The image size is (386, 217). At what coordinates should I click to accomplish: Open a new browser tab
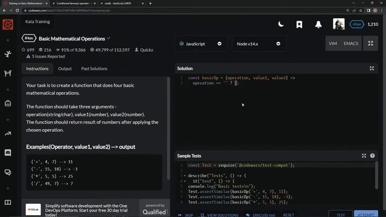(150, 4)
